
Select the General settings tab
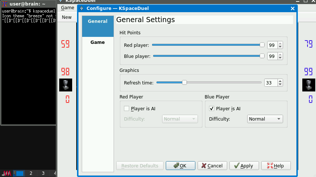pos(98,21)
